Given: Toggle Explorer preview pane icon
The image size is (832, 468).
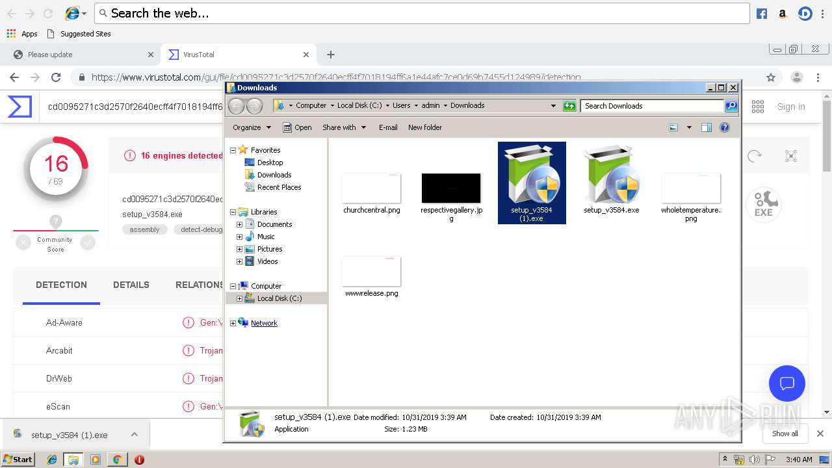Looking at the screenshot, I should pyautogui.click(x=707, y=127).
